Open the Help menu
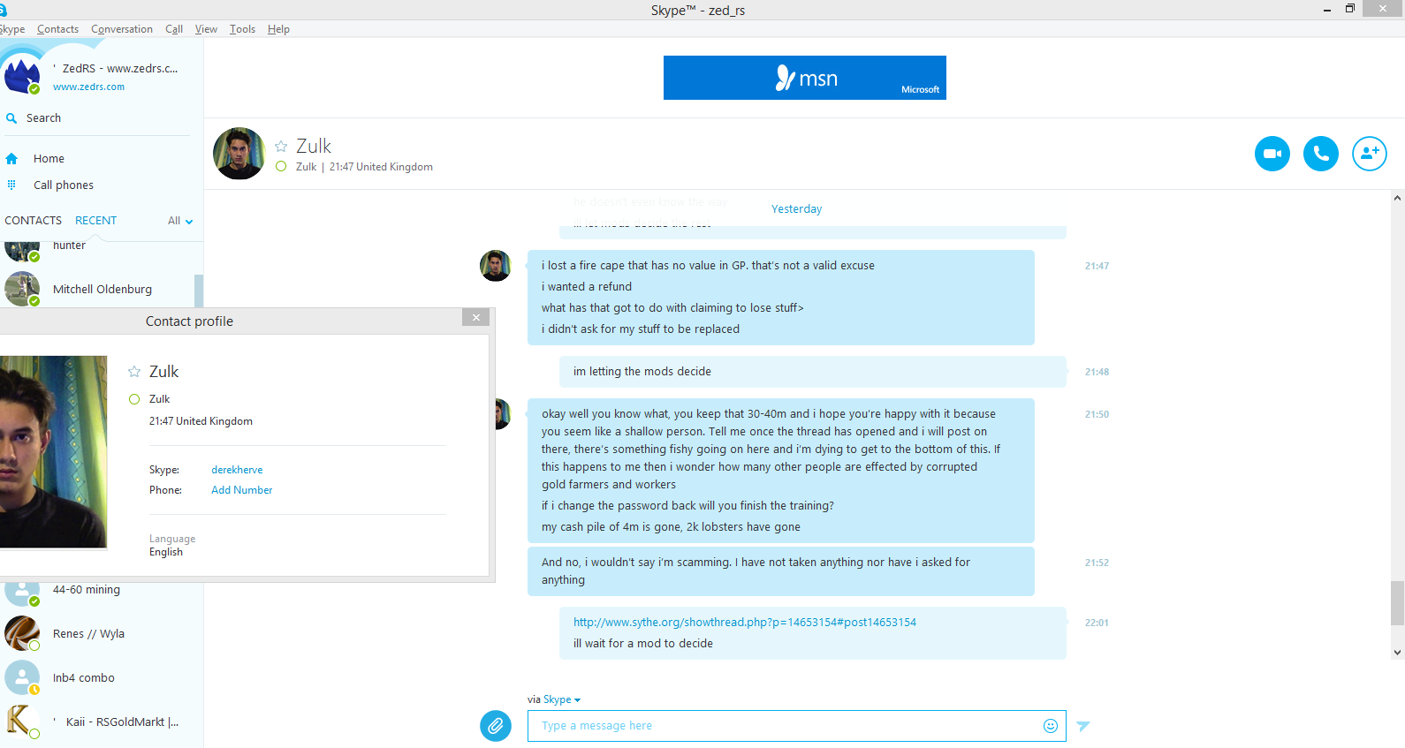Screen dimensions: 1405x748 click(x=278, y=29)
